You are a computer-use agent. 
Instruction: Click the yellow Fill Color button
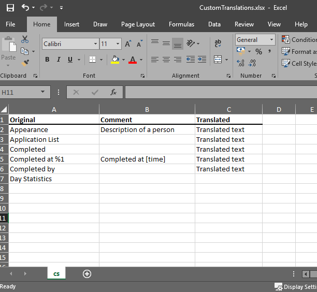(115, 60)
